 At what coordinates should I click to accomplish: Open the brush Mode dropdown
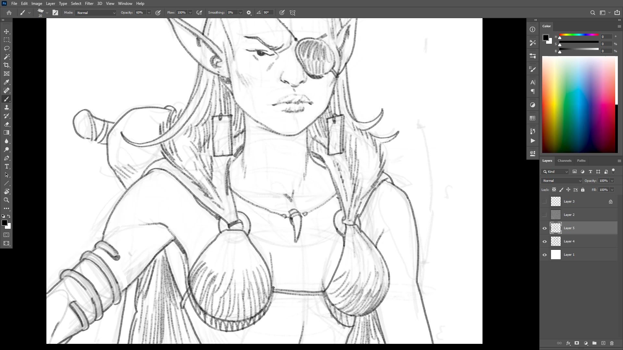(96, 13)
